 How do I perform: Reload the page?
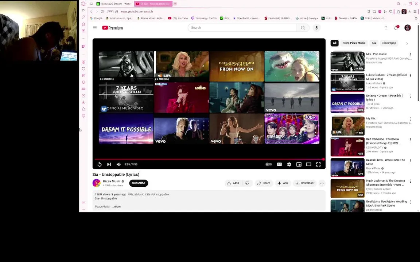[102, 12]
